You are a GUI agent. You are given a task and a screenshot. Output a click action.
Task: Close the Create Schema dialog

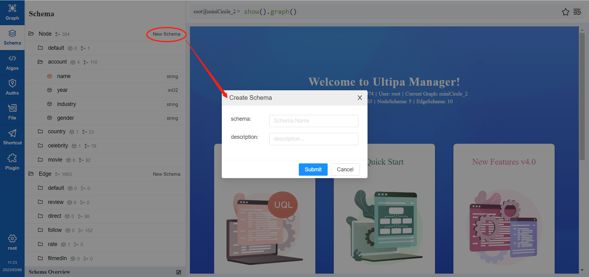coord(360,98)
